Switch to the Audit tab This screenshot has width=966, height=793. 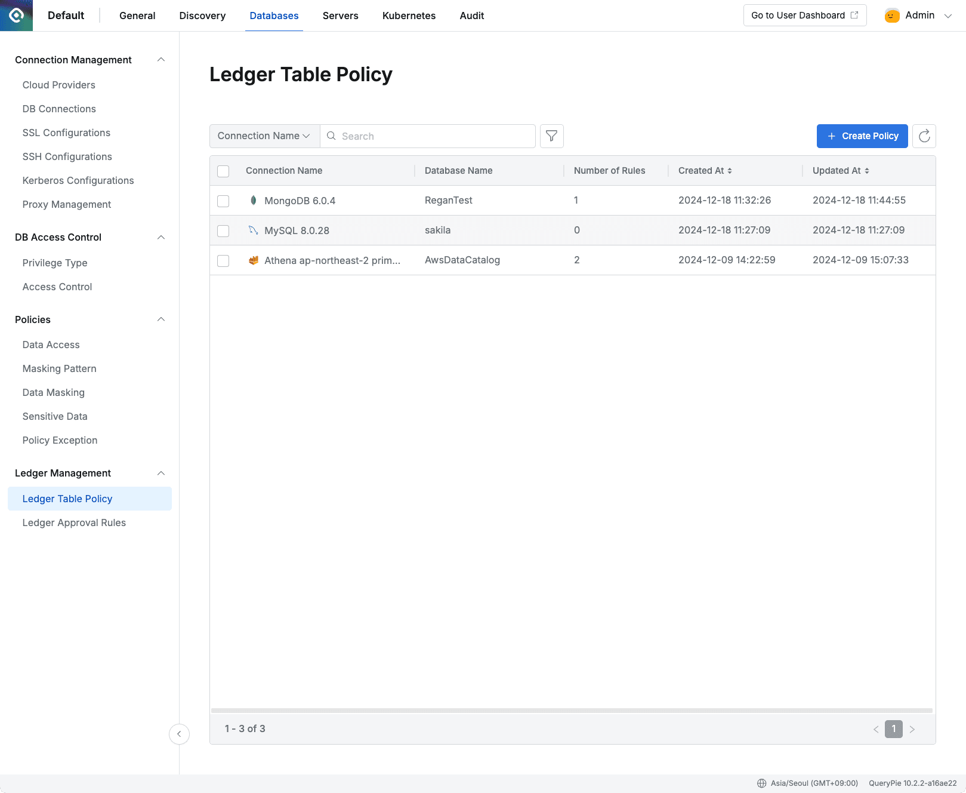click(471, 16)
